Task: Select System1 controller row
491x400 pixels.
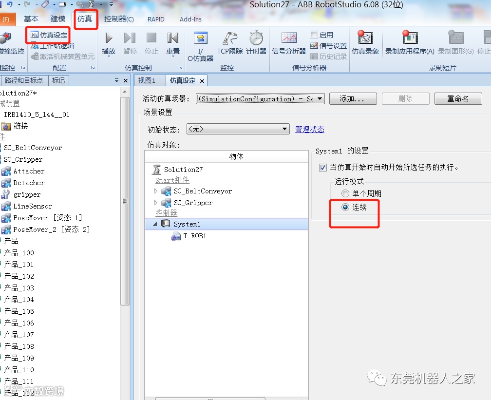Action: click(x=227, y=224)
